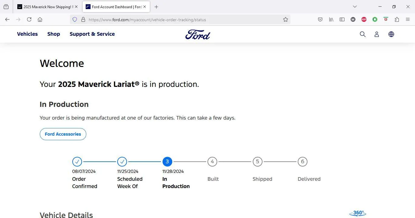This screenshot has height=218, width=415.
Task: Close the Ford Account Dashboard tab
Action: 145,7
